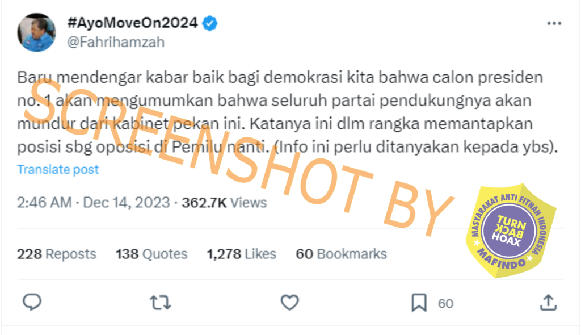Click the reply speech bubble icon
This screenshot has width=581, height=335.
pos(32,302)
